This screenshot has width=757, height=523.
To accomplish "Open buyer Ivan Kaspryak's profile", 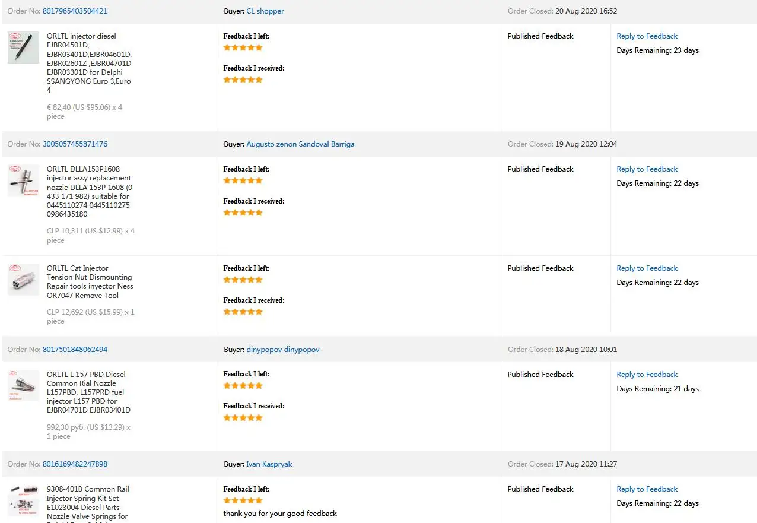I will [x=269, y=464].
